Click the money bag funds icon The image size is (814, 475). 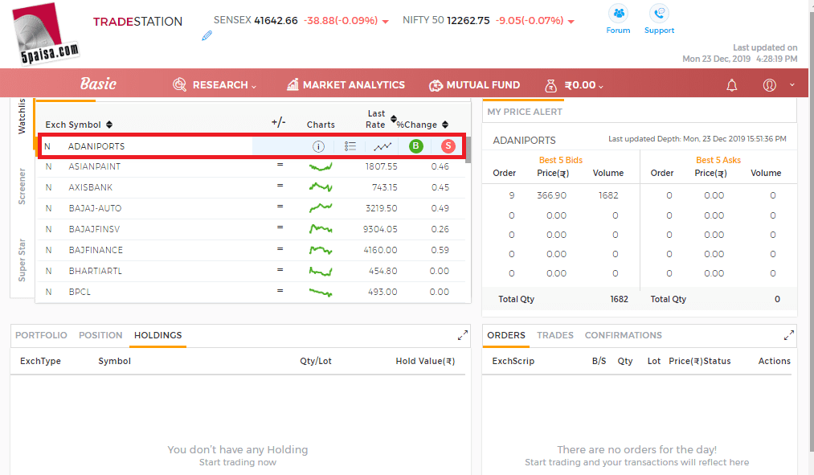[550, 85]
